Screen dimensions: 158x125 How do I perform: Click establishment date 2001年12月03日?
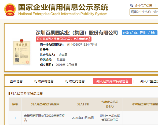67,65
